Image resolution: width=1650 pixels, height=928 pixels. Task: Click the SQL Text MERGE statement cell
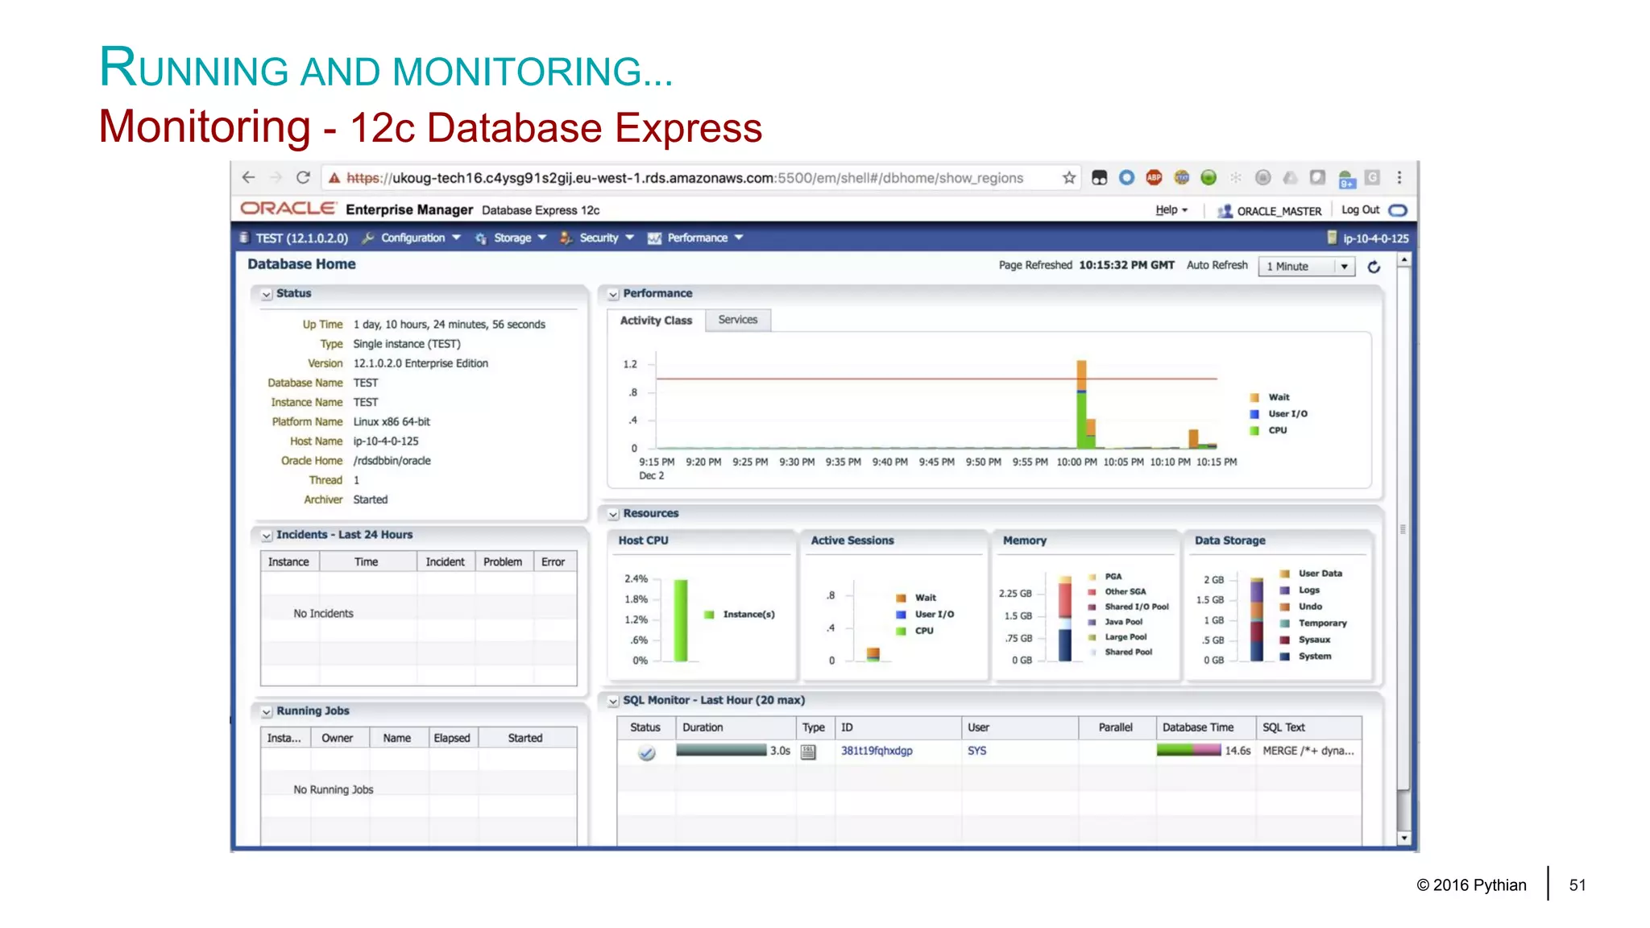coord(1308,751)
